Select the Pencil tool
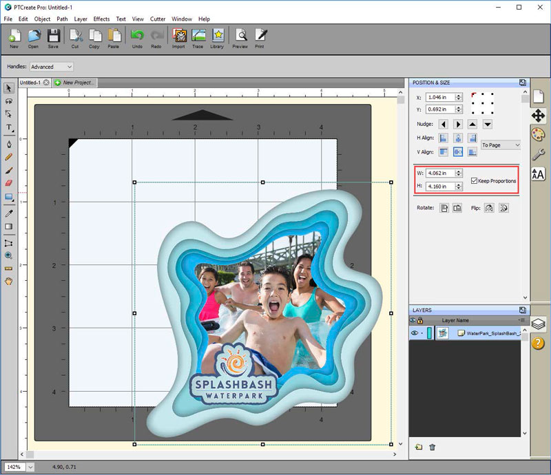 pyautogui.click(x=9, y=157)
